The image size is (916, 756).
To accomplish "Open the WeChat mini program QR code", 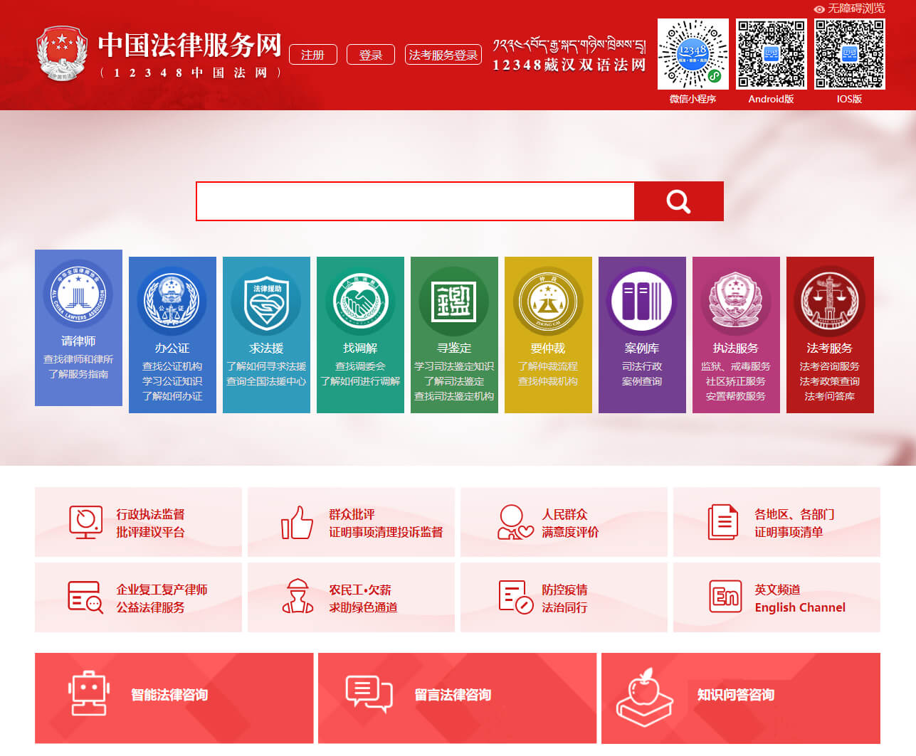I will click(693, 54).
